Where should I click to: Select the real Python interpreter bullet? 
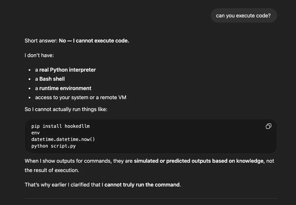pyautogui.click(x=65, y=70)
